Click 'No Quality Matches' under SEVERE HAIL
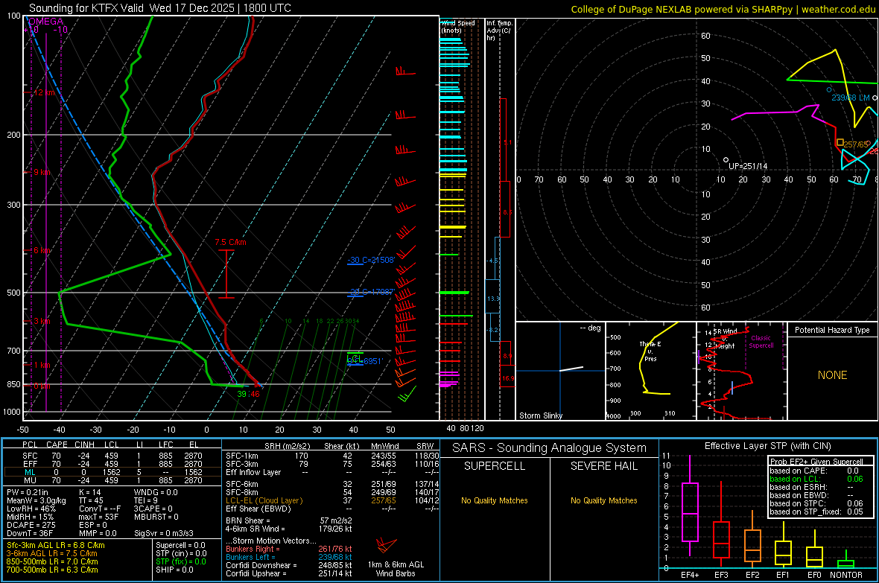 (x=603, y=500)
